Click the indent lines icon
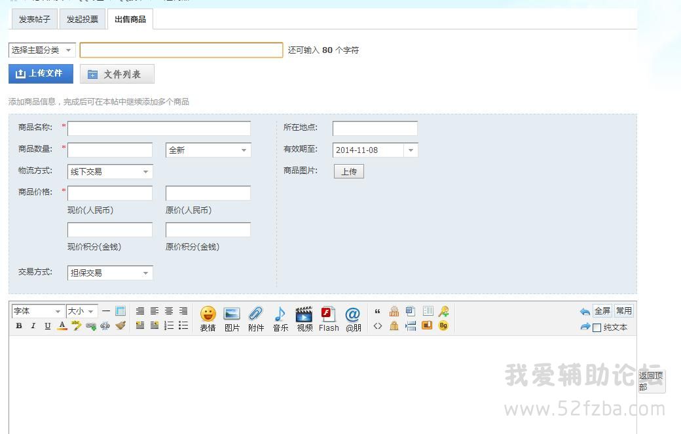 click(x=411, y=325)
